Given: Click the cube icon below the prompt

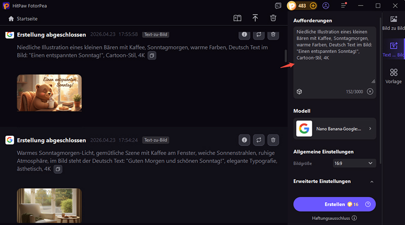Looking at the screenshot, I should [299, 91].
